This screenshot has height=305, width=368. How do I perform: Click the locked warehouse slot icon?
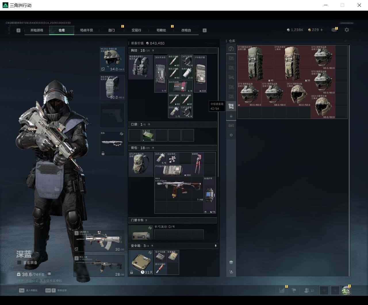231,116
